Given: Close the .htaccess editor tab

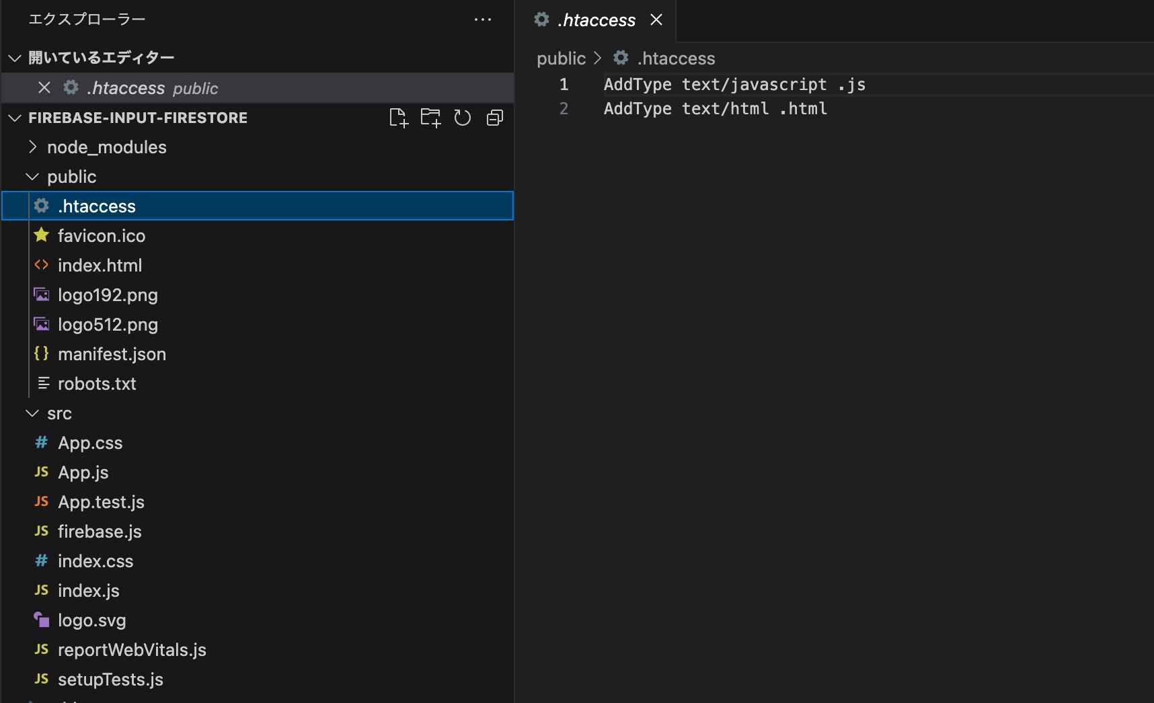Looking at the screenshot, I should coord(656,19).
